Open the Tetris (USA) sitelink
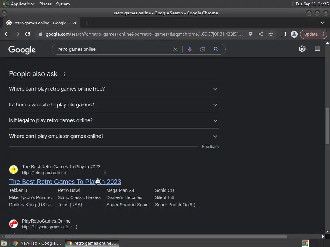This screenshot has height=247, width=330. click(x=70, y=205)
